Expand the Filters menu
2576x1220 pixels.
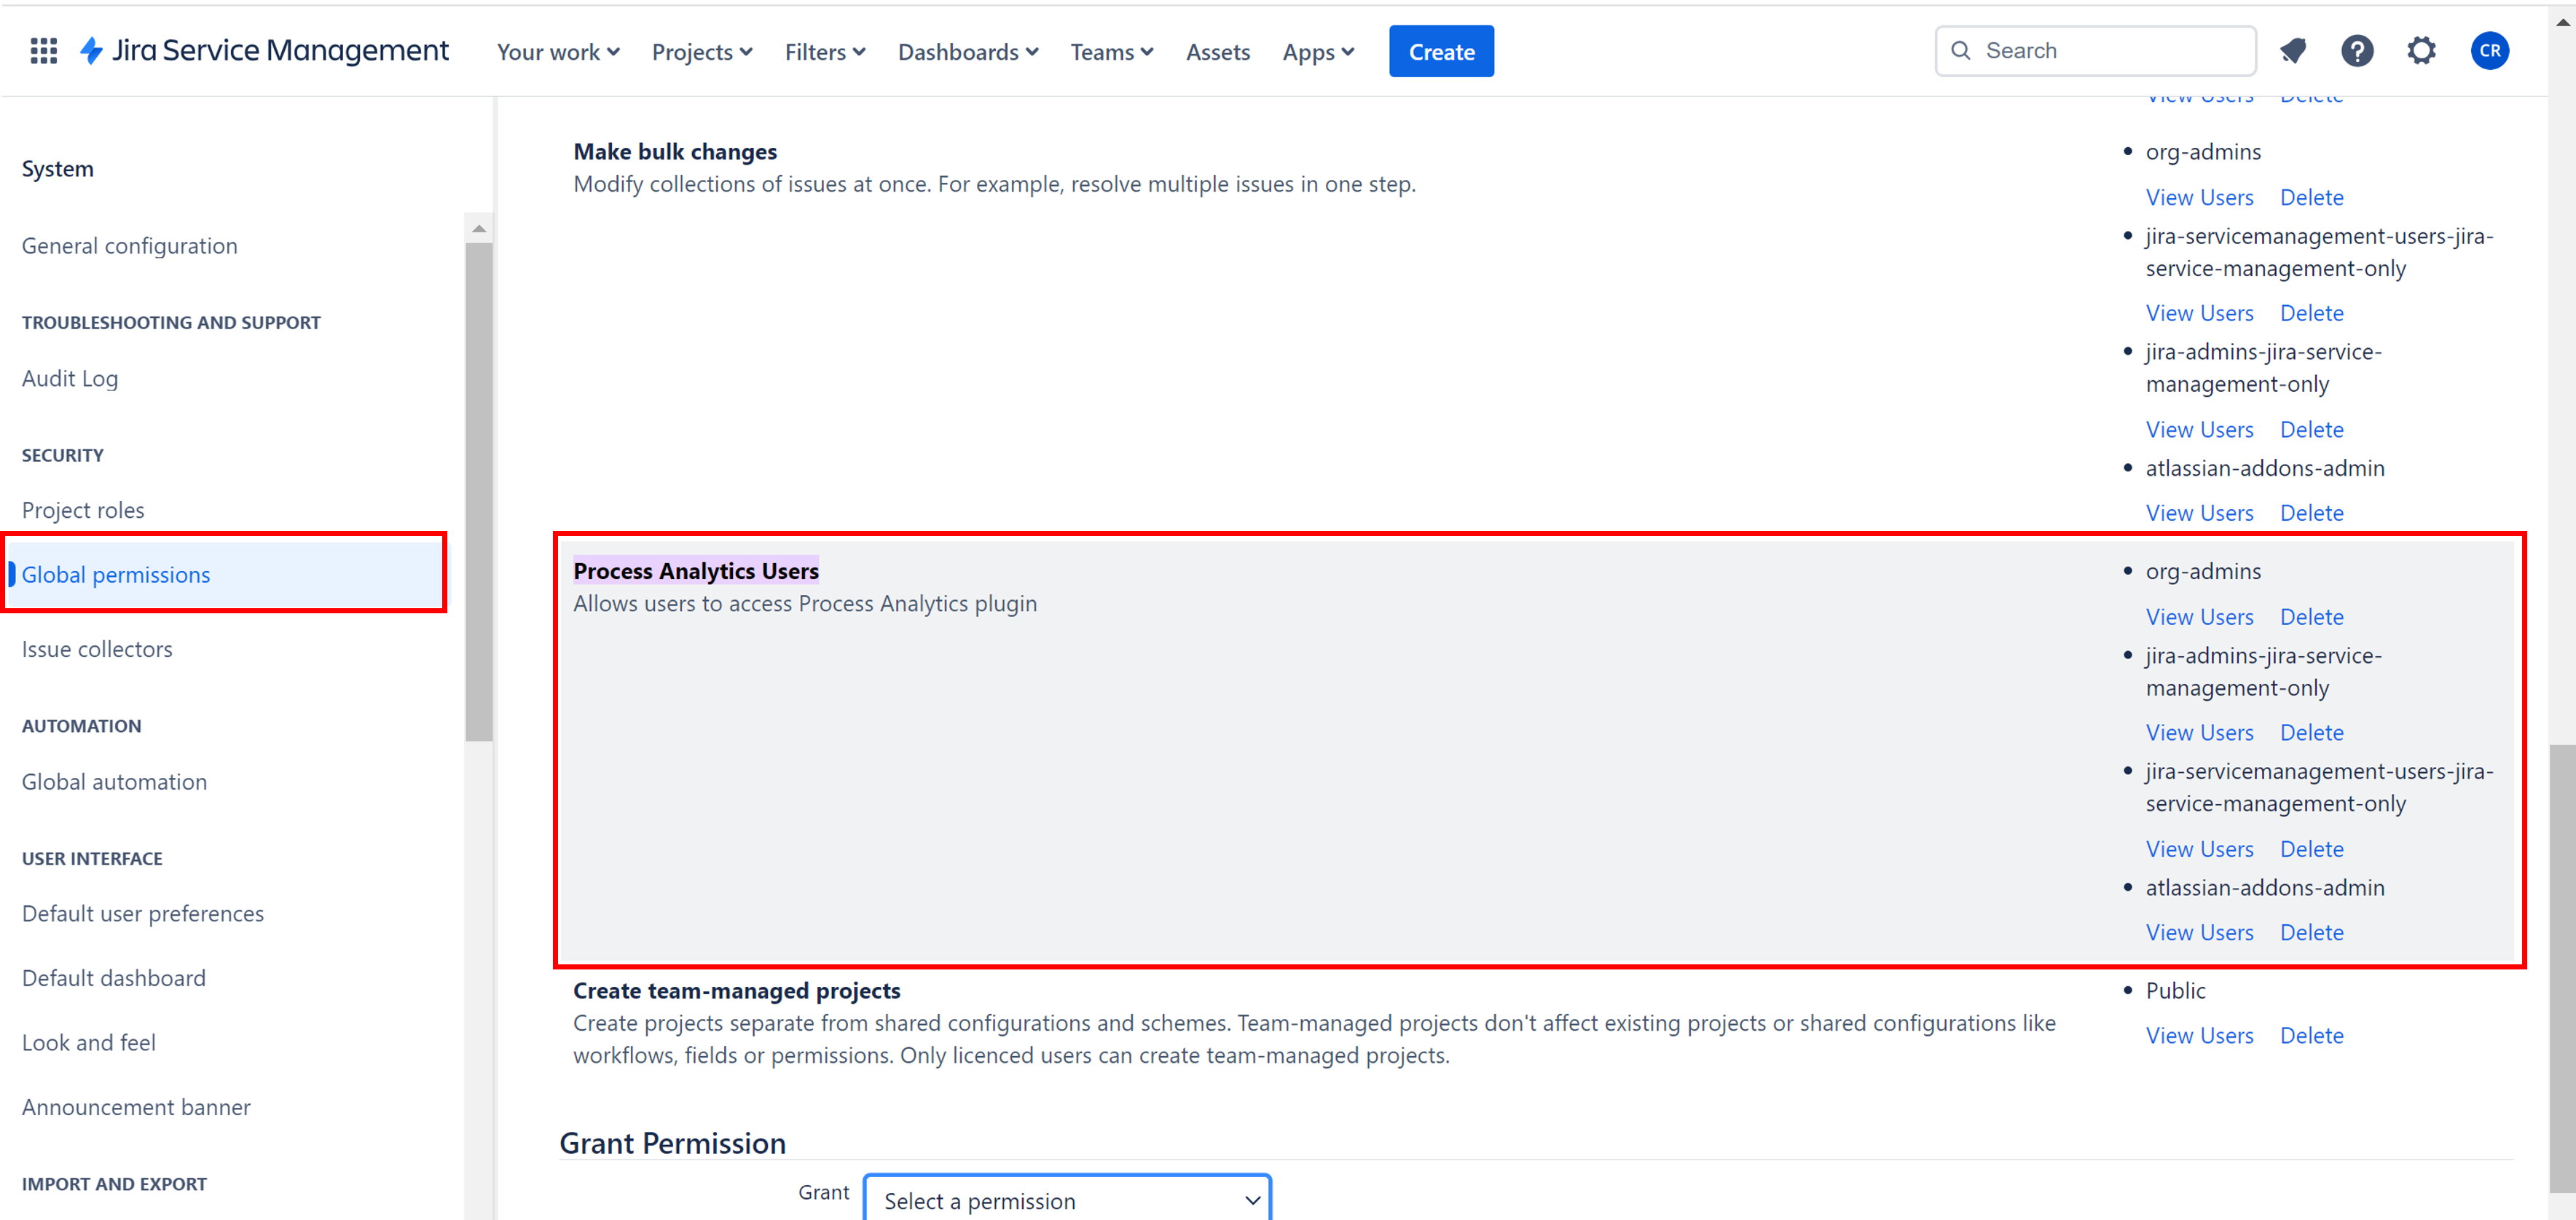coord(825,52)
